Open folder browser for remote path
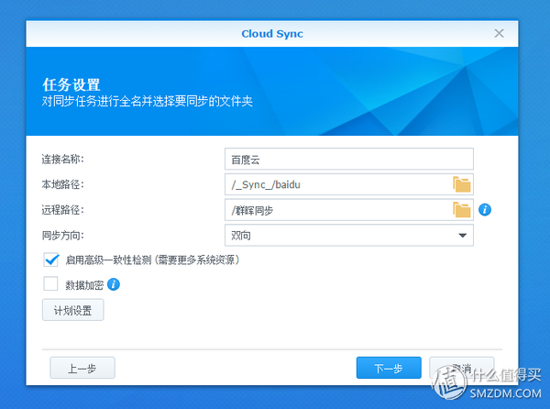Image resolution: width=550 pixels, height=409 pixels. [462, 210]
